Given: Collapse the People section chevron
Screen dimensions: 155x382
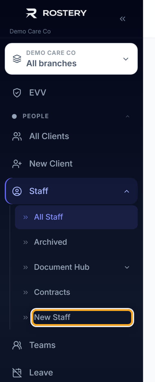Looking at the screenshot, I should click(128, 116).
